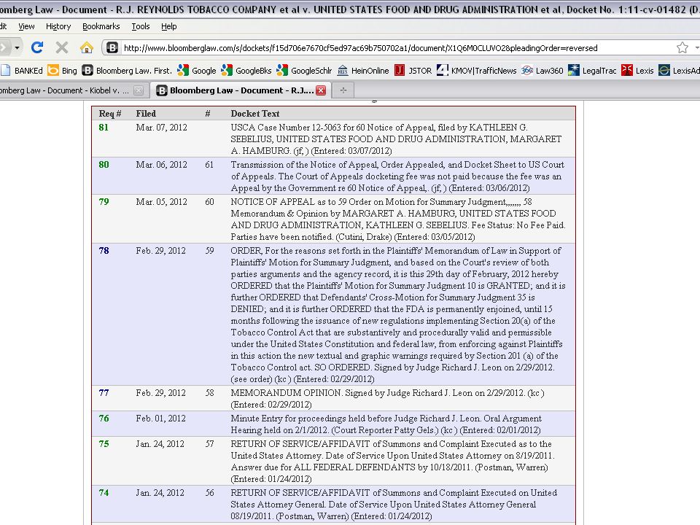Click the Mar. 06, 2012 filed date
The width and height of the screenshot is (700, 525).
[x=162, y=164]
